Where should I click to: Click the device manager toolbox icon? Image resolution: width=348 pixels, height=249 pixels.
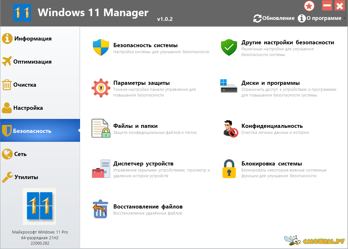[x=101, y=169]
